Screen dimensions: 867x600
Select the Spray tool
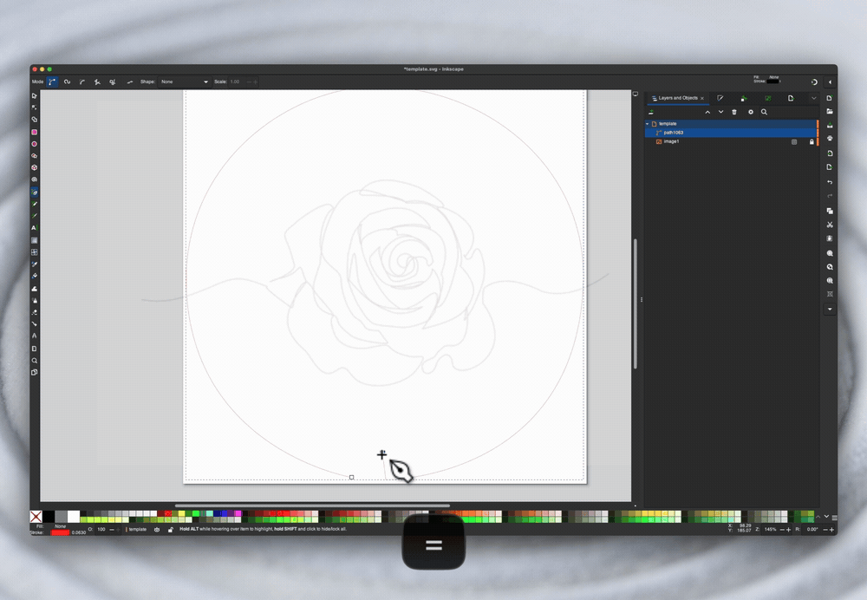click(x=35, y=301)
